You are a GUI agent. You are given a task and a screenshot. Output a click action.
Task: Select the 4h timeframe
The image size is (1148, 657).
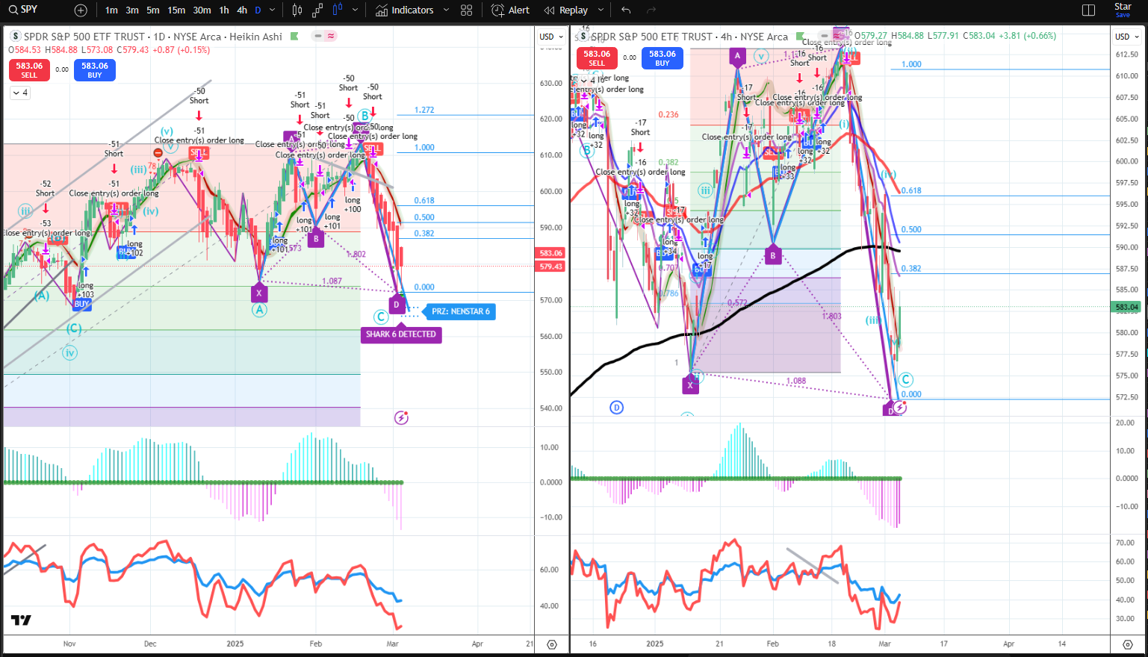point(242,10)
